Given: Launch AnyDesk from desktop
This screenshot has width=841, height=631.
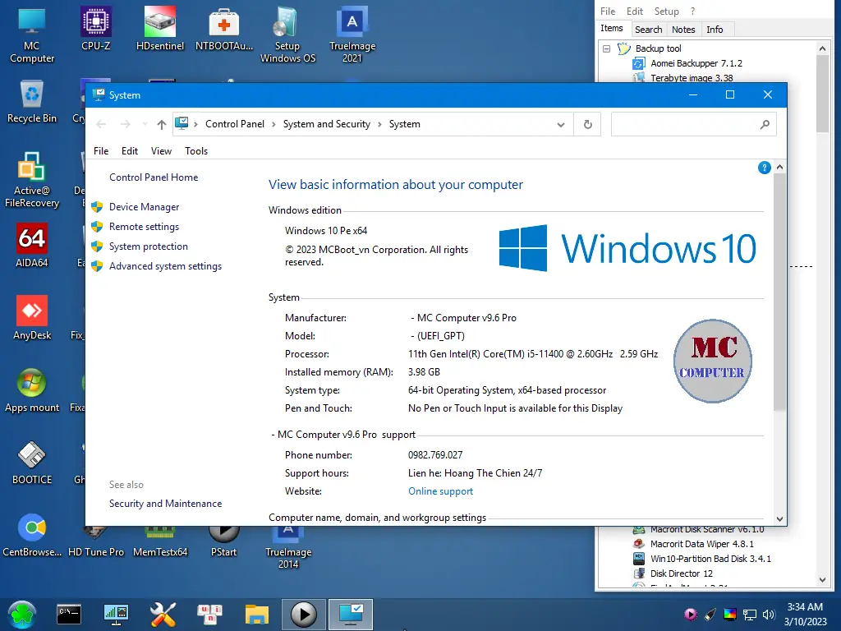Looking at the screenshot, I should click(x=32, y=318).
